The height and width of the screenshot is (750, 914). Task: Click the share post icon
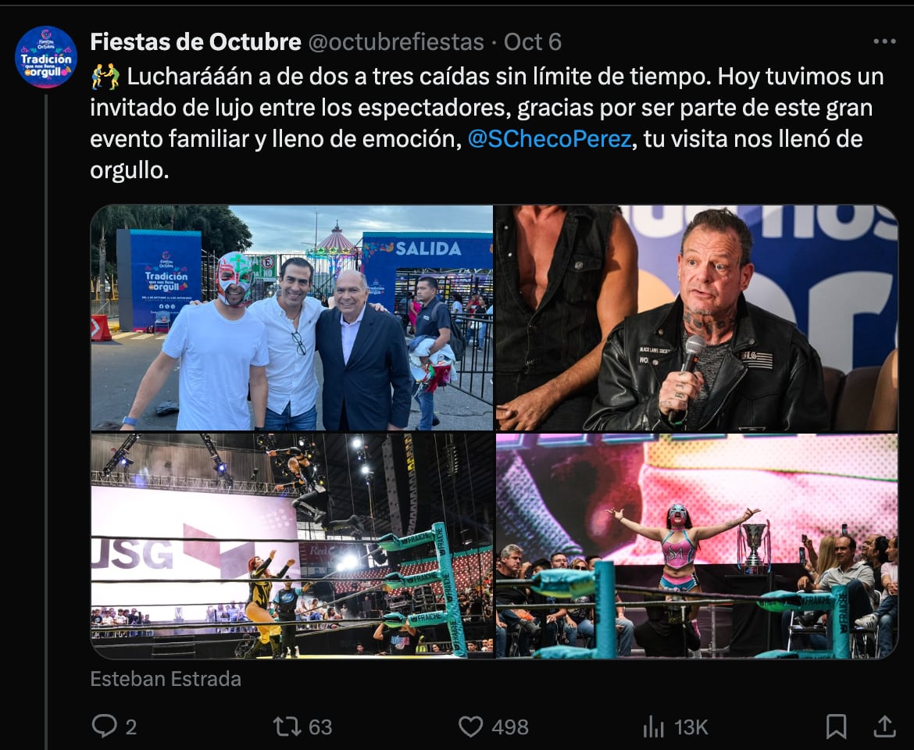pyautogui.click(x=884, y=727)
